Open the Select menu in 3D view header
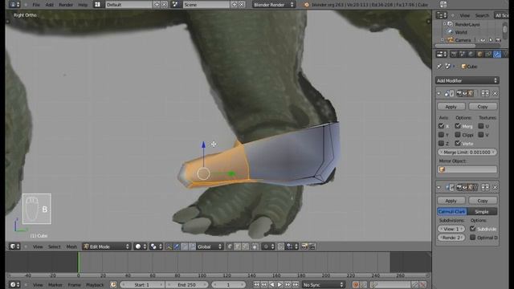 (54, 246)
